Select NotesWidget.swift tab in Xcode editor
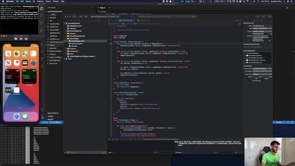Image resolution: width=295 pixels, height=166 pixels. 126,20
